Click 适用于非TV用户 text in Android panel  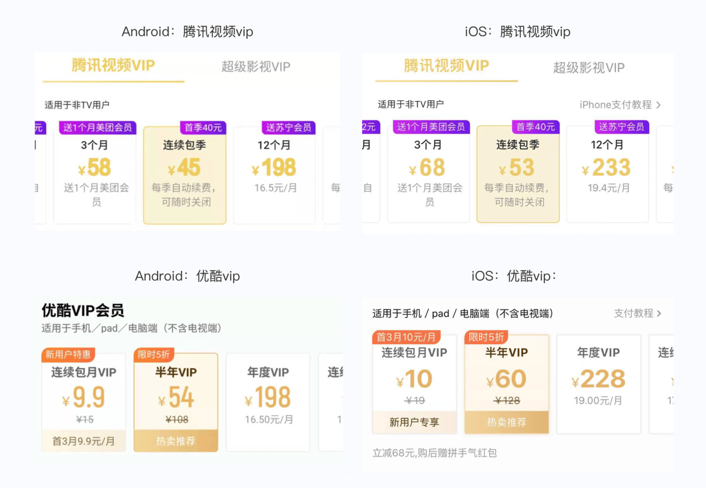click(x=77, y=105)
